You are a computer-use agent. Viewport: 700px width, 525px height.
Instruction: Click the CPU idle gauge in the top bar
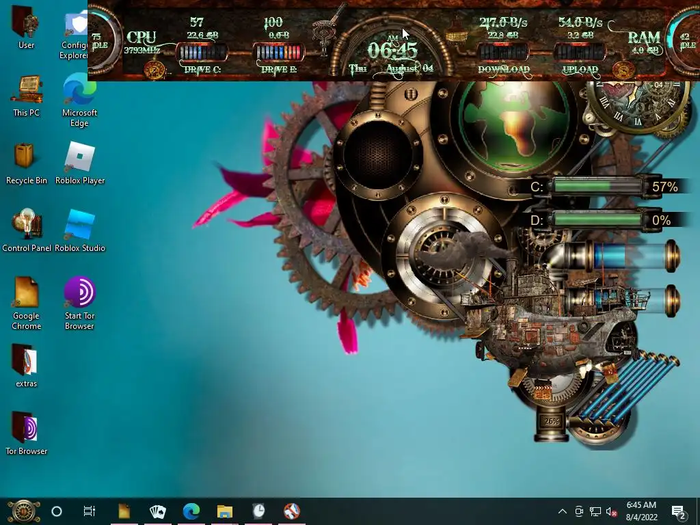click(103, 40)
